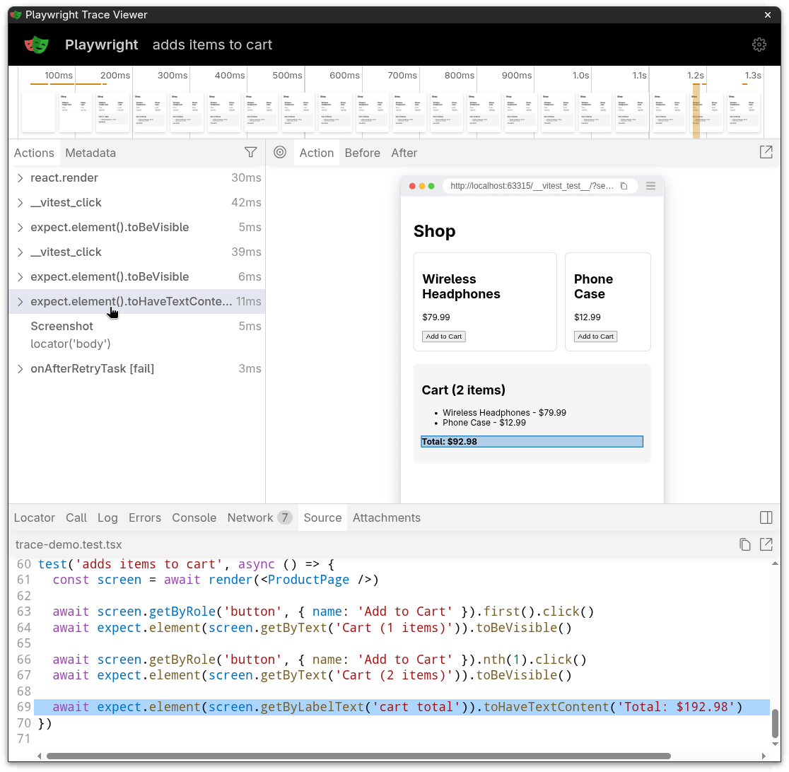
Task: Show the Before snapshot view
Action: point(363,153)
